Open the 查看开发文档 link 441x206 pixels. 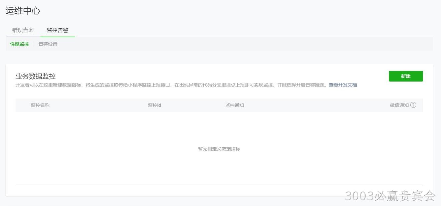[x=343, y=85]
